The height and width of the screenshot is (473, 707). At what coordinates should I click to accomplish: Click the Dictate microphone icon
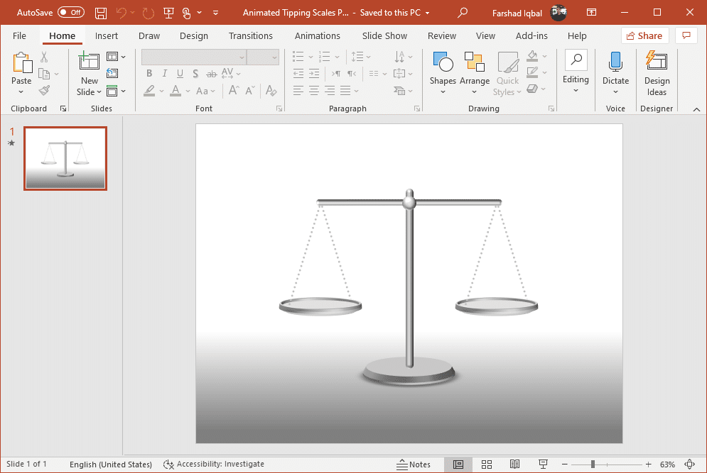tap(615, 62)
